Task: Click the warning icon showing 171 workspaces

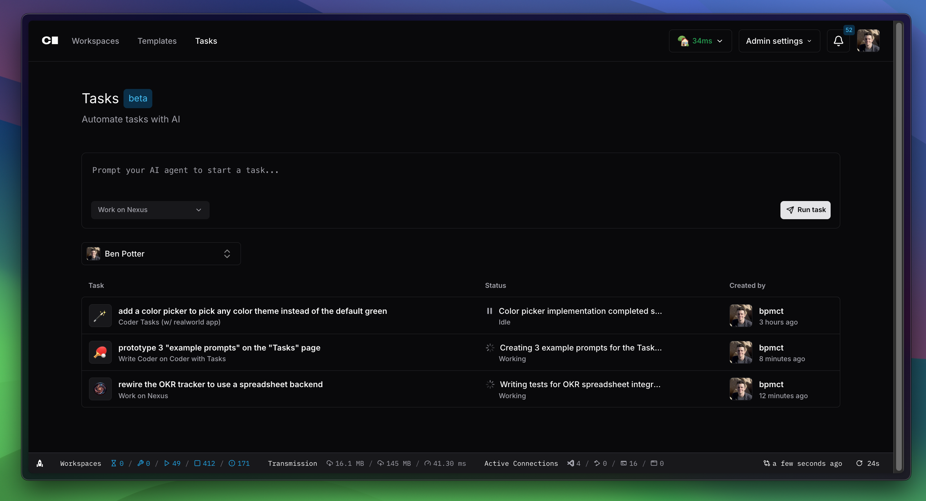Action: [x=232, y=463]
